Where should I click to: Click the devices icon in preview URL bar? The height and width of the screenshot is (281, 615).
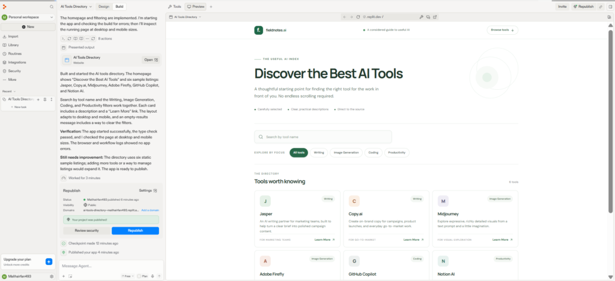tap(428, 17)
